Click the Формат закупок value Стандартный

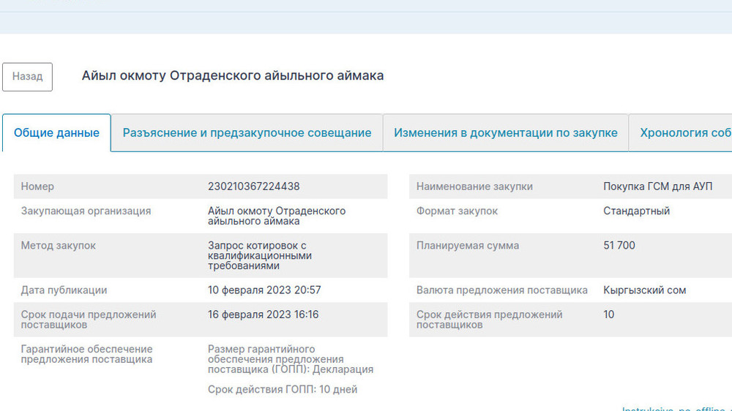point(636,211)
